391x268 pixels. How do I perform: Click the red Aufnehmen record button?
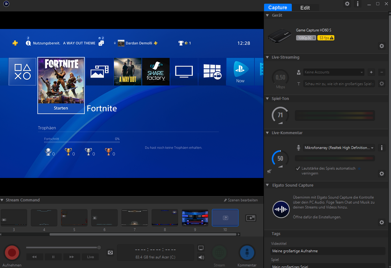click(x=12, y=253)
